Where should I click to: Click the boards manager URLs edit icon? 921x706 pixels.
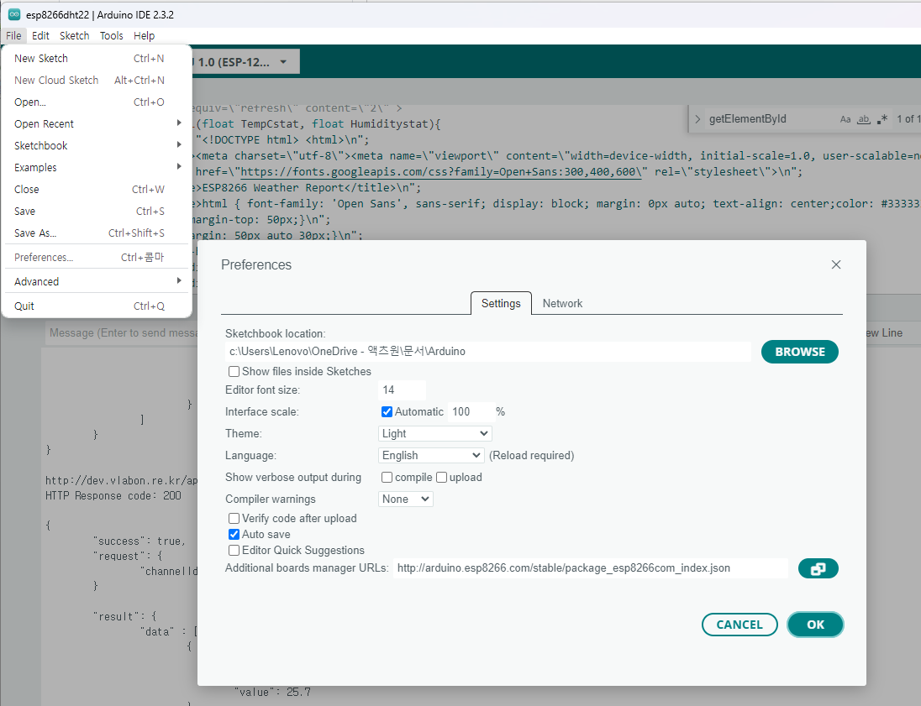click(x=818, y=568)
